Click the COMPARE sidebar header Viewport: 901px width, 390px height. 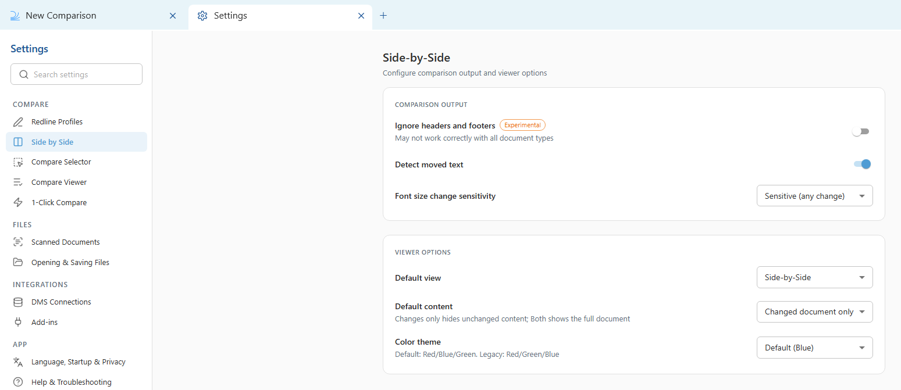click(x=31, y=105)
